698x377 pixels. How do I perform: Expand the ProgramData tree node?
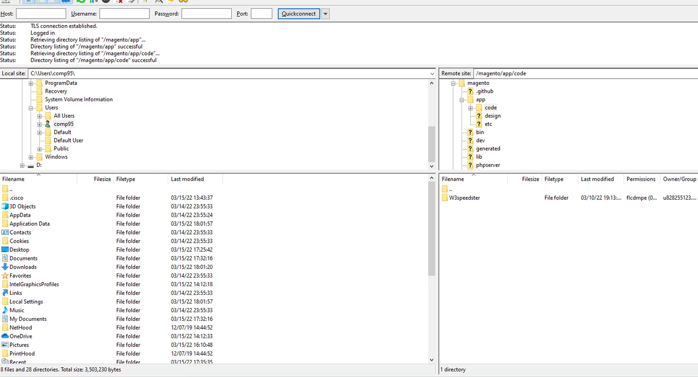coord(31,84)
